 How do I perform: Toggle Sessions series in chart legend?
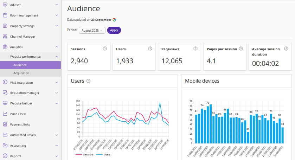(84, 154)
